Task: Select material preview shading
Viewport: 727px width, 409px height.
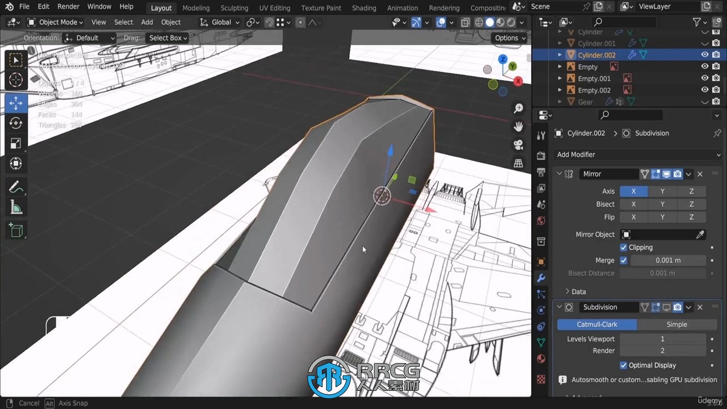Action: pos(500,22)
